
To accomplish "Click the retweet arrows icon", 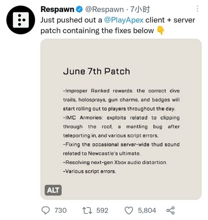I will coord(87,210).
